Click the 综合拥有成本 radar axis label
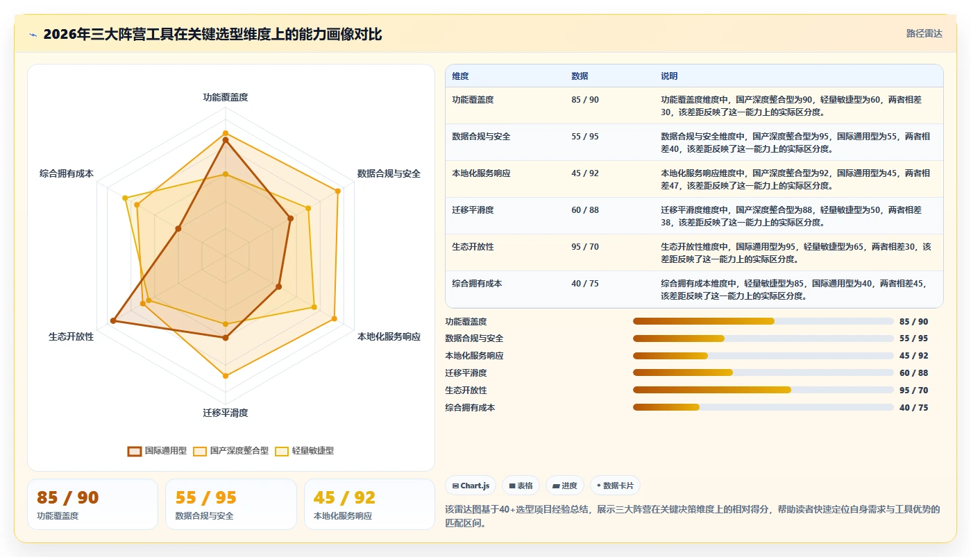The width and height of the screenshot is (971, 557). coord(67,173)
